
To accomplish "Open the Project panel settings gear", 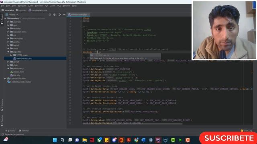I will [60, 14].
